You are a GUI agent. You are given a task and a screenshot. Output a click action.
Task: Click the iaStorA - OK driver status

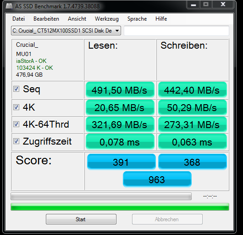31,61
